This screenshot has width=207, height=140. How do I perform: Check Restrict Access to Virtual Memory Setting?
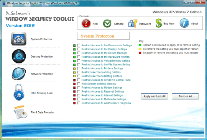click(x=79, y=60)
